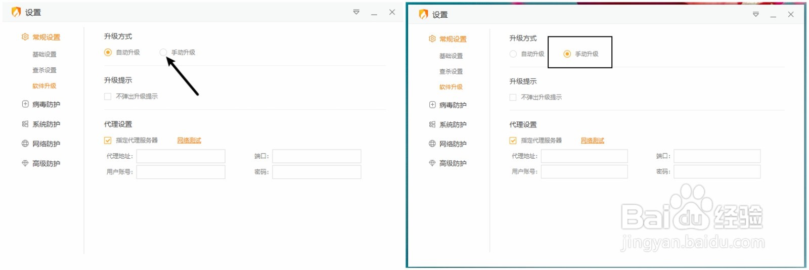Select the 手动升级 radio button in left window
This screenshot has height=270, width=809.
(x=163, y=52)
